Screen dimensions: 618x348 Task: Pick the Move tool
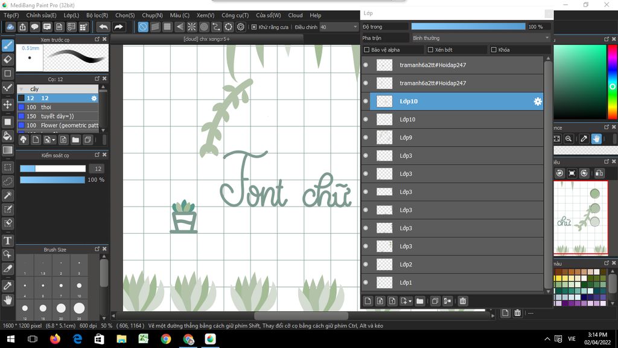tap(8, 105)
